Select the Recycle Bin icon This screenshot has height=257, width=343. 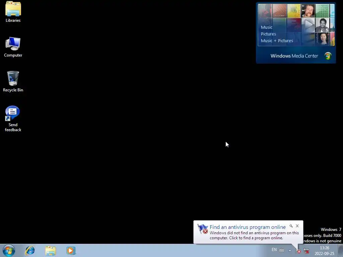point(13,81)
